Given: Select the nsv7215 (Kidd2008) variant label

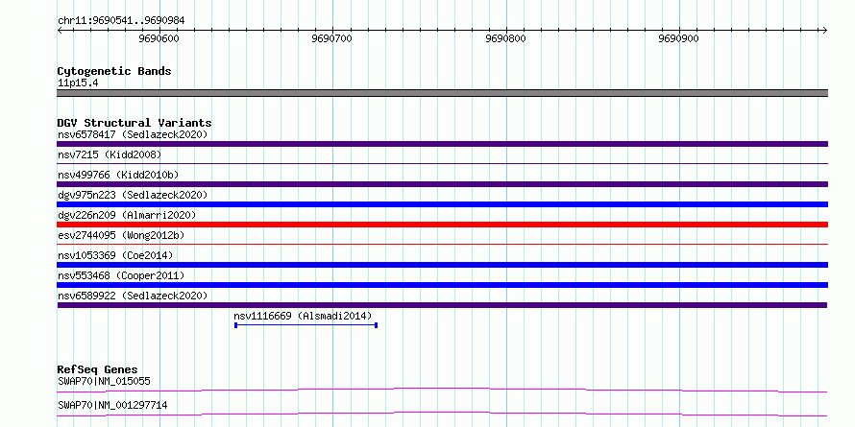Looking at the screenshot, I should tap(110, 154).
